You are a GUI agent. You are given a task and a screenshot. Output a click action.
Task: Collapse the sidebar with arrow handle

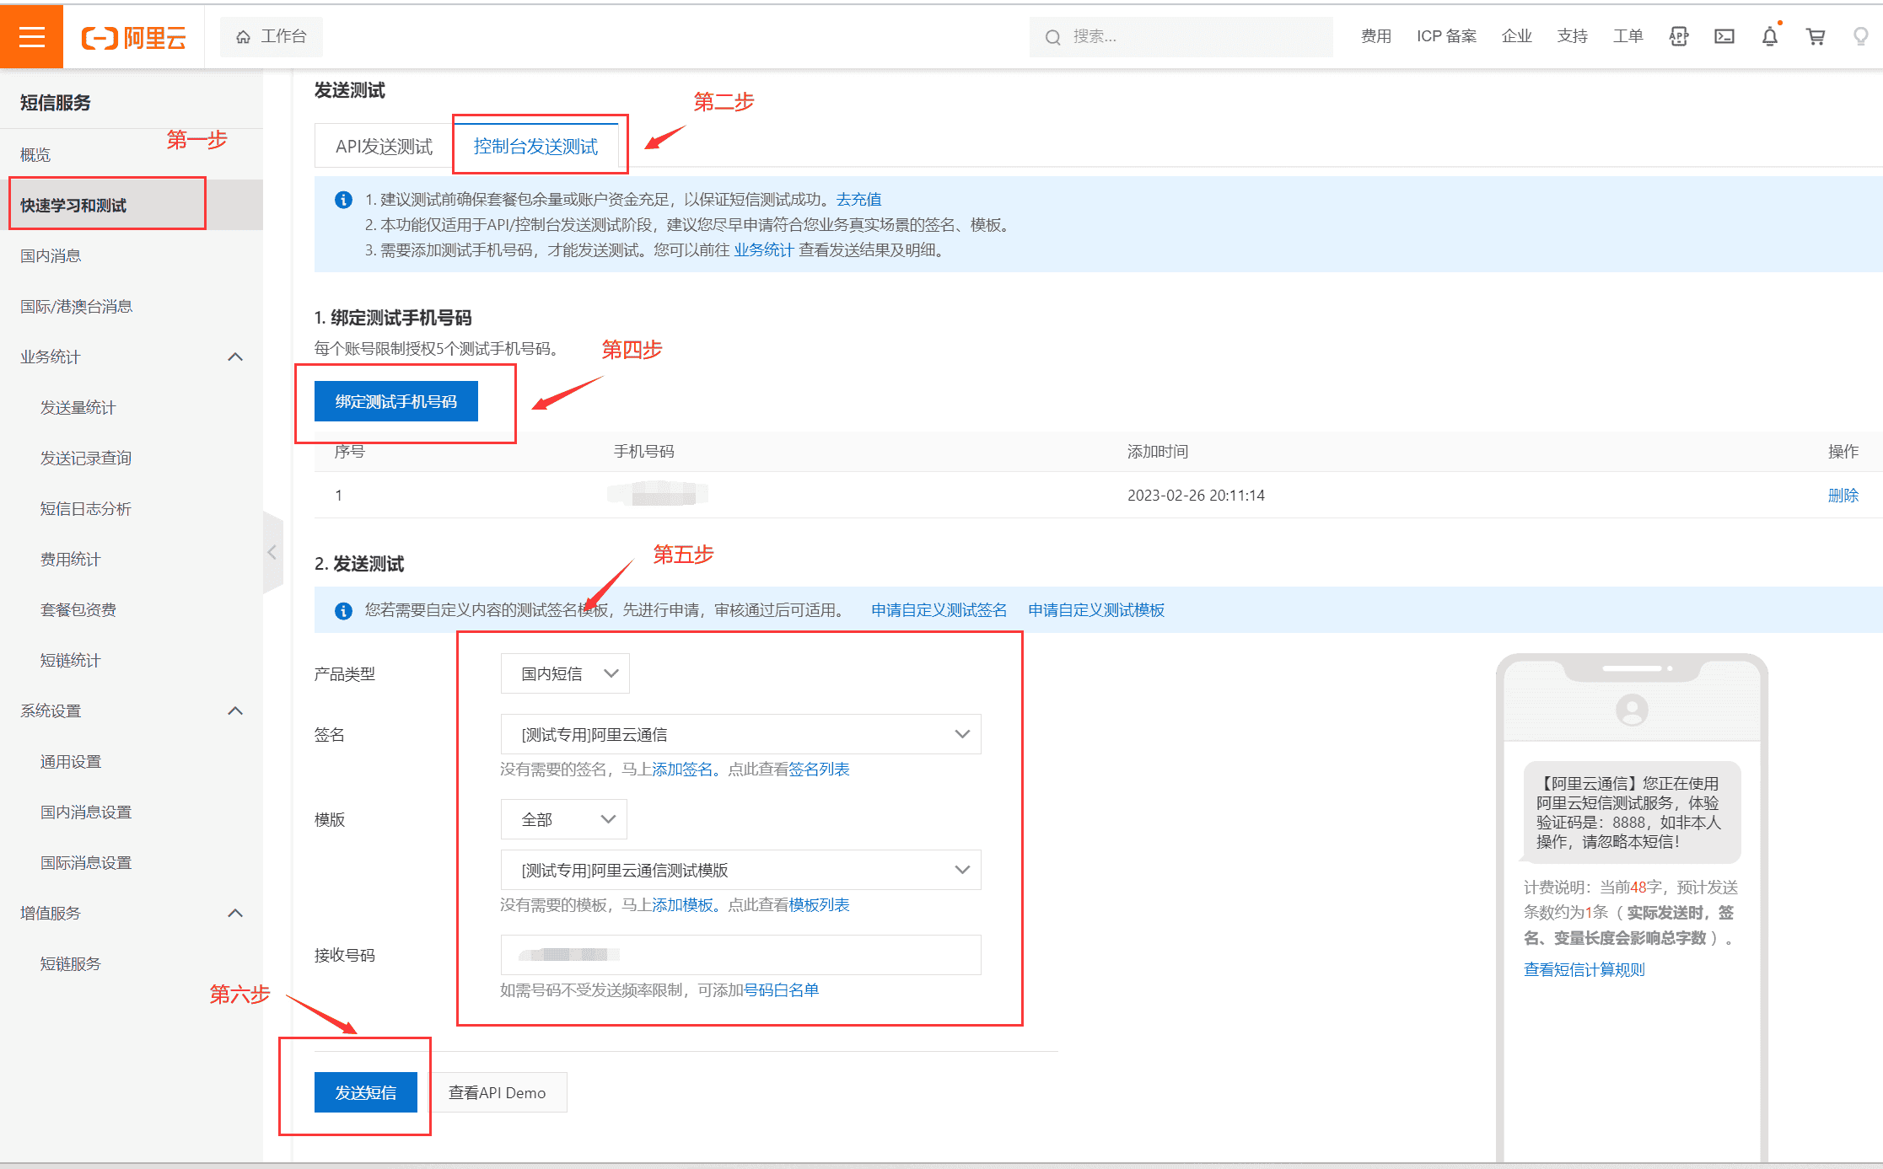click(x=272, y=552)
